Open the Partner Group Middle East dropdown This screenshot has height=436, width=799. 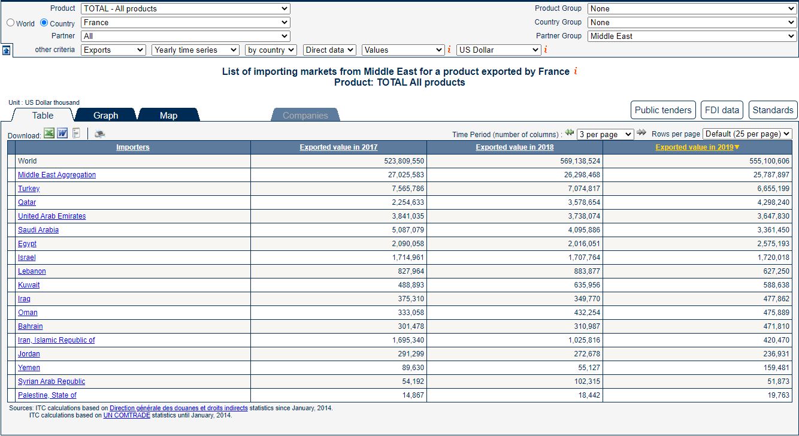pyautogui.click(x=692, y=36)
